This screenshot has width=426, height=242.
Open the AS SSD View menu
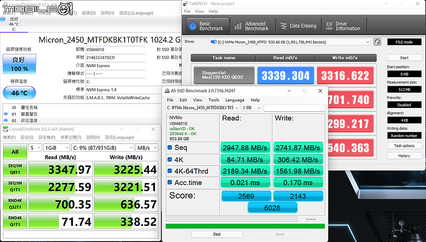tap(198, 100)
